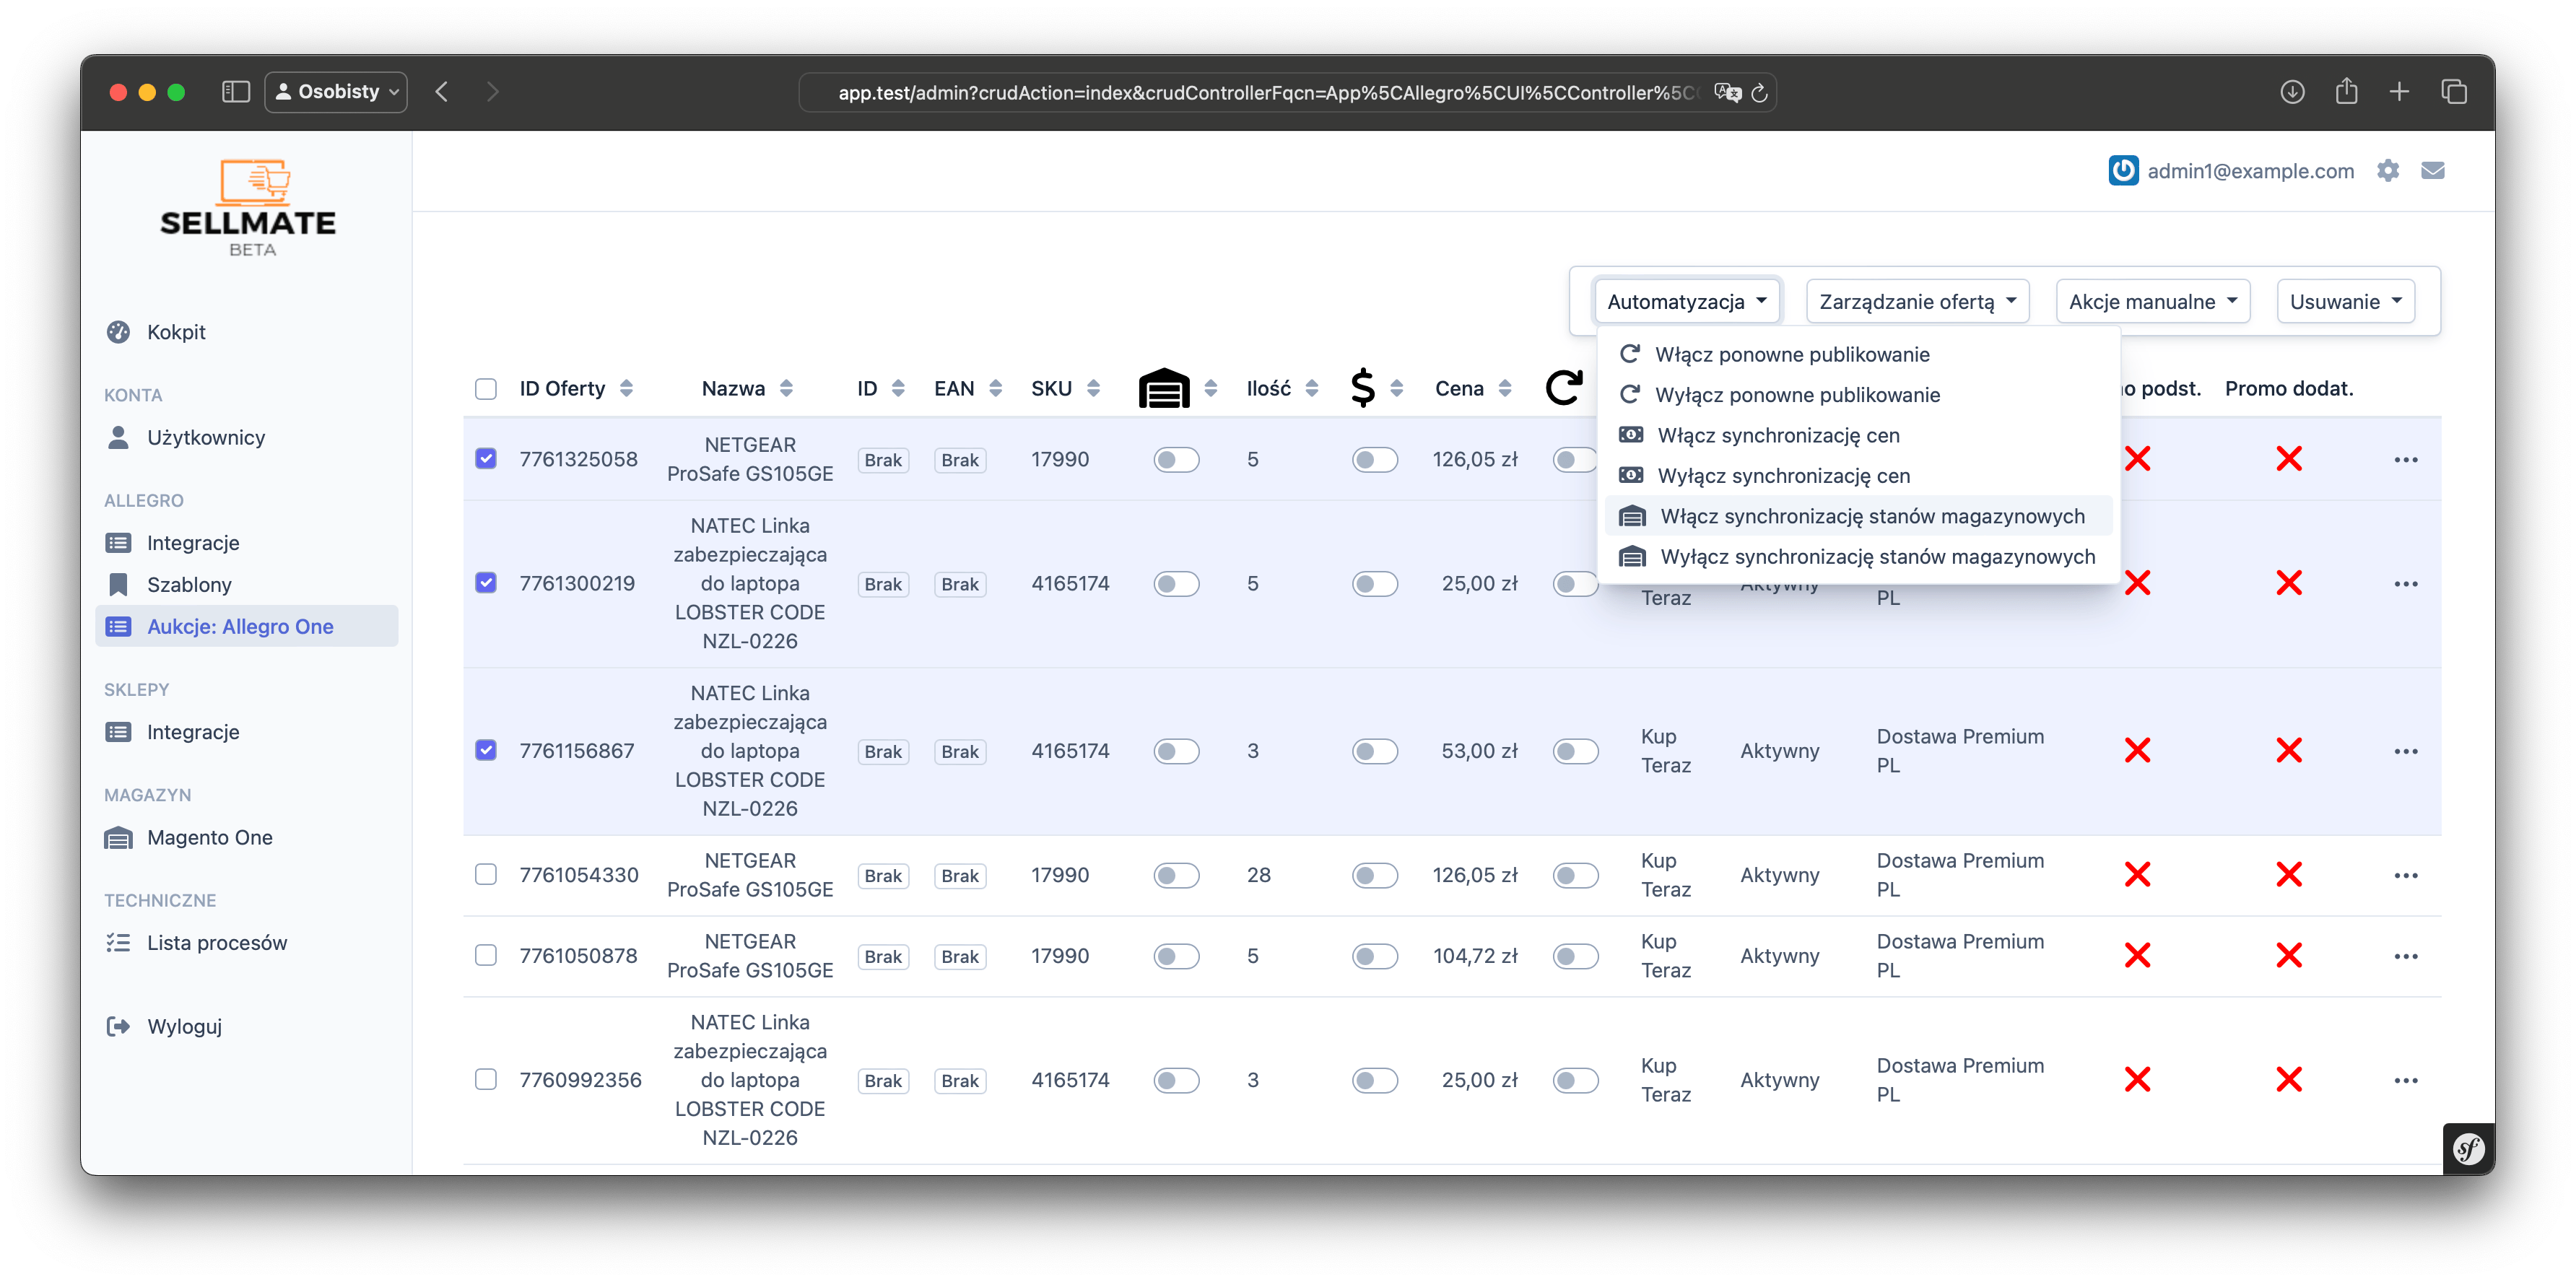Viewport: 2576px width, 1282px height.
Task: Click the Sklepy Integracje list icon
Action: tap(118, 732)
